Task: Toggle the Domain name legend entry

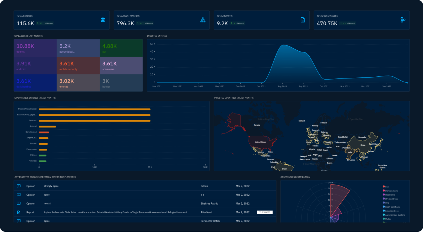Action: pyautogui.click(x=391, y=191)
